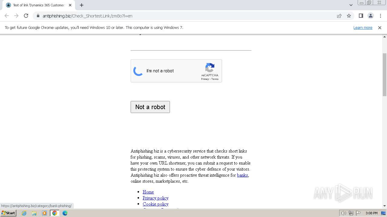Click the browser forward arrow
This screenshot has height=217, width=387.
click(x=16, y=16)
